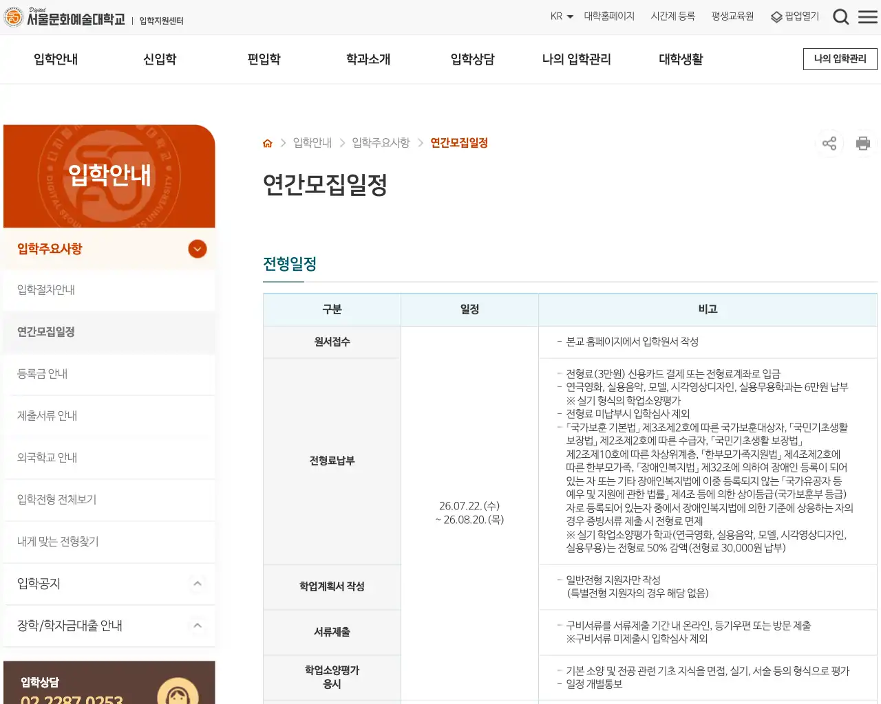Open the 편입학 main menu
The width and height of the screenshot is (881, 704).
click(264, 59)
